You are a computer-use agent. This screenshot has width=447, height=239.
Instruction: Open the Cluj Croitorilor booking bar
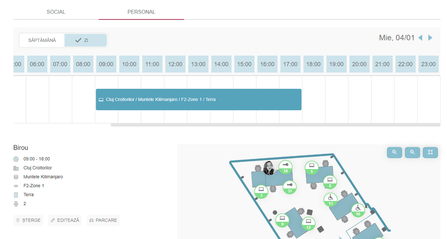(199, 99)
